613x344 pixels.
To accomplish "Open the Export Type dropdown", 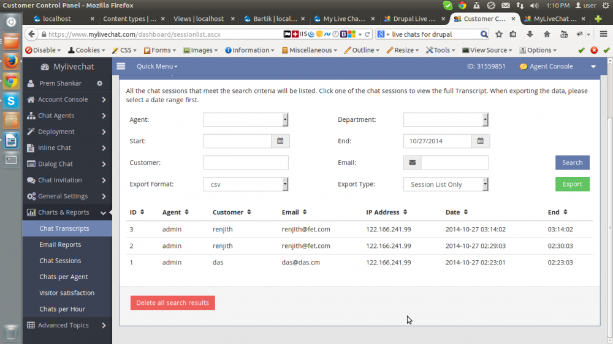I will (446, 184).
